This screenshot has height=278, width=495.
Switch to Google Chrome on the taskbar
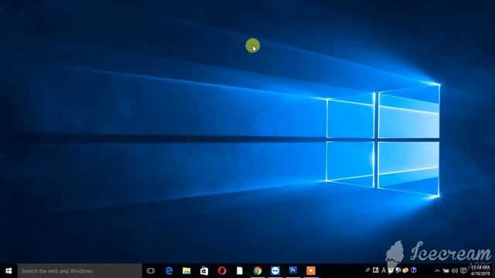(x=258, y=271)
